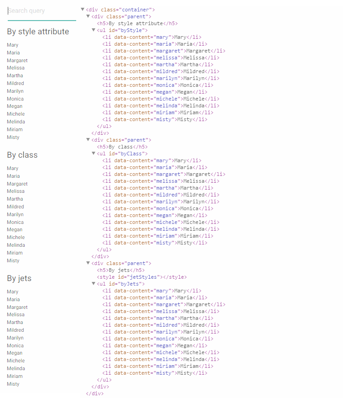
Task: Select the style id jetStyles element line
Action: point(142,277)
